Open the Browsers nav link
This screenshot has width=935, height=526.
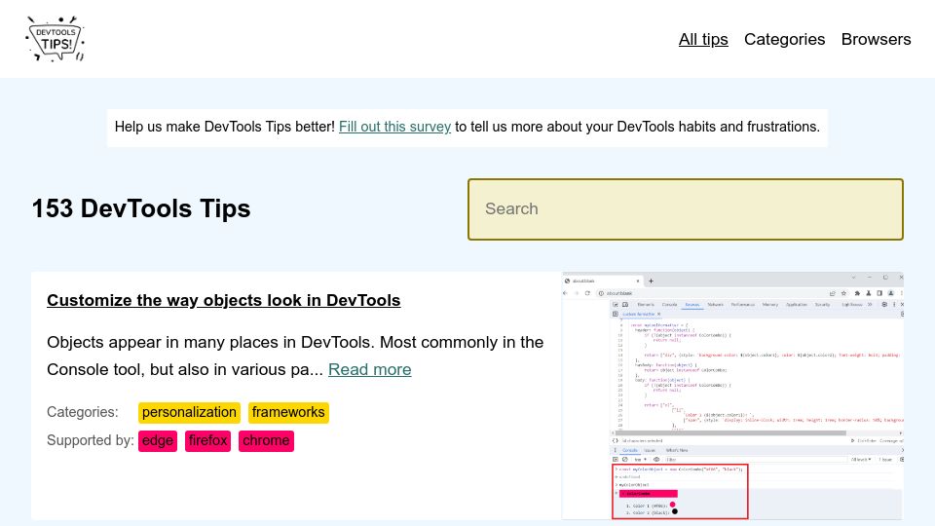tap(876, 39)
